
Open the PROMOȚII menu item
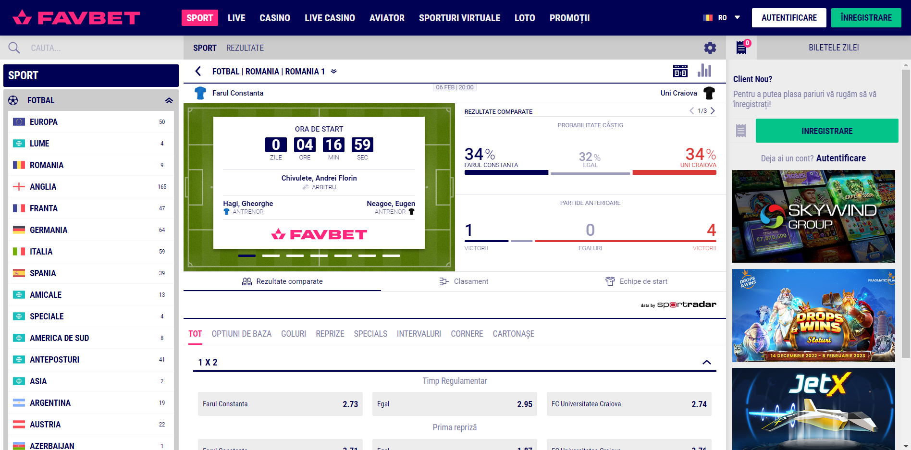point(569,18)
